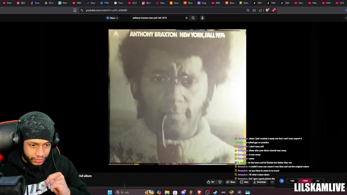
Task: Open the circular app icon with red badge in taskbar
Action: click(x=207, y=192)
